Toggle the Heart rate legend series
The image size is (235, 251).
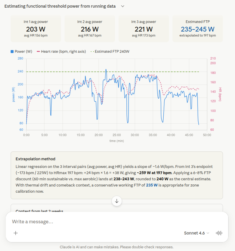click(61, 52)
